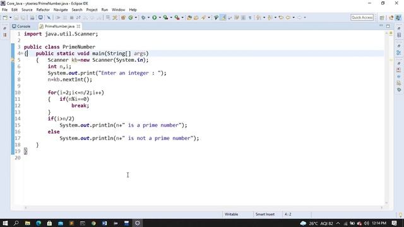Expand the Coverage dropdown arrow
The image size is (404, 227).
pos(171,18)
